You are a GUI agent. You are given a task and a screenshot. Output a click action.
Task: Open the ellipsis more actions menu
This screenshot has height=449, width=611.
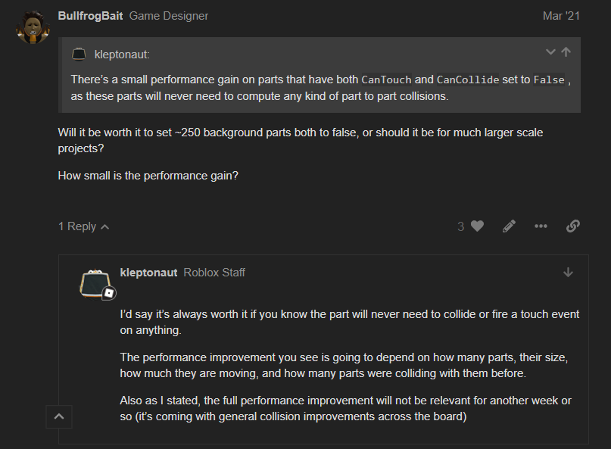tap(541, 226)
